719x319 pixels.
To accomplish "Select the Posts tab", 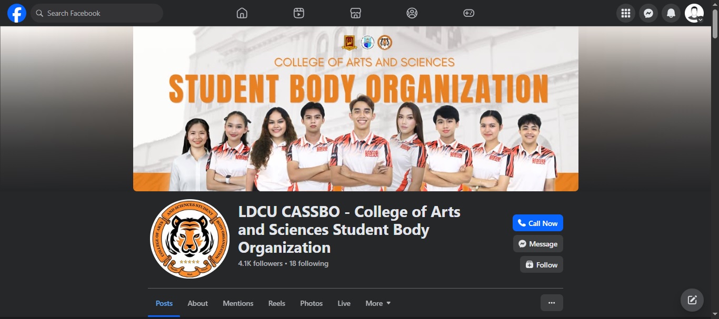I will click(x=164, y=303).
